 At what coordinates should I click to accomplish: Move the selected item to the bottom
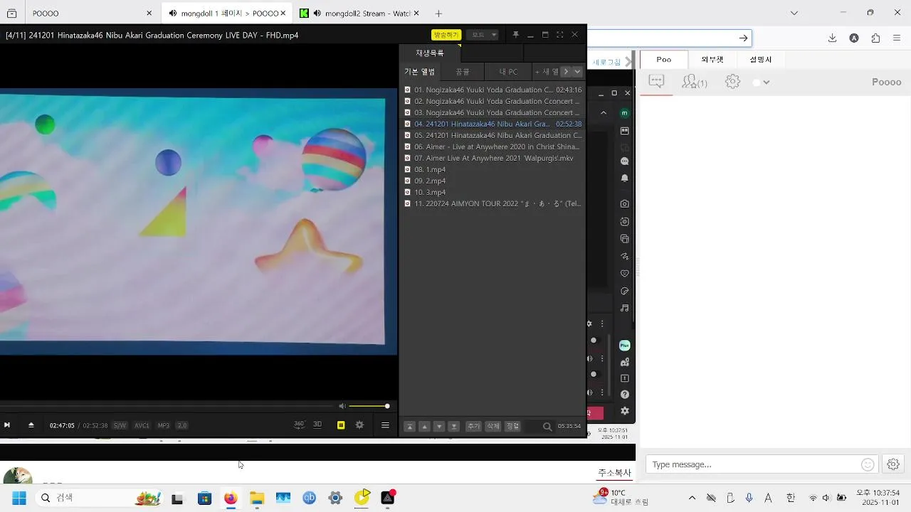[x=454, y=427]
